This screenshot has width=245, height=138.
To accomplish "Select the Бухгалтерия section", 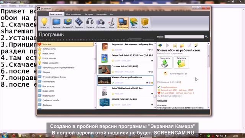I will coord(65,86).
